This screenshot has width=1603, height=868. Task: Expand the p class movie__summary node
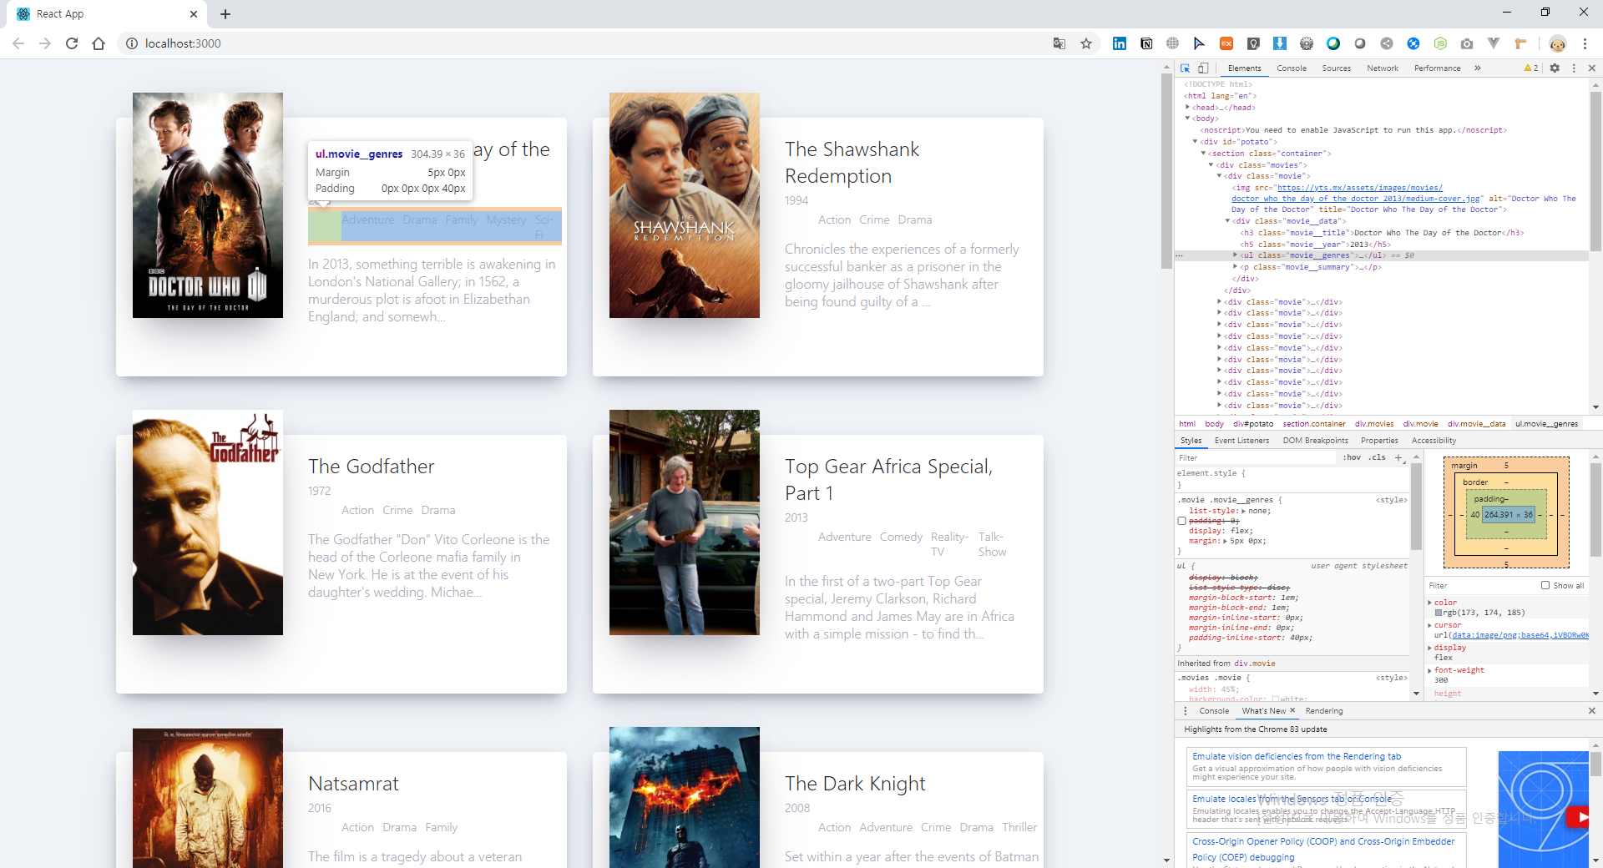point(1236,267)
